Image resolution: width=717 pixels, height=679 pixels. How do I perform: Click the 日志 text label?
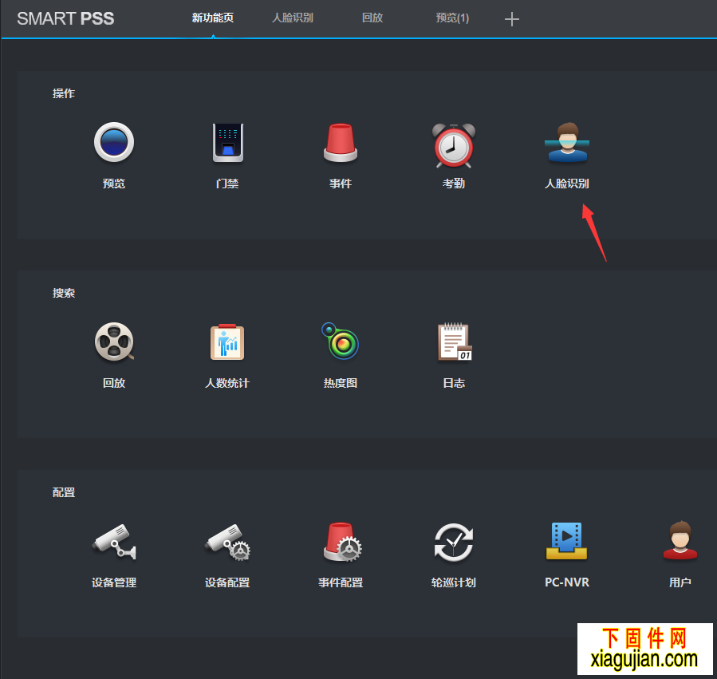pyautogui.click(x=454, y=383)
